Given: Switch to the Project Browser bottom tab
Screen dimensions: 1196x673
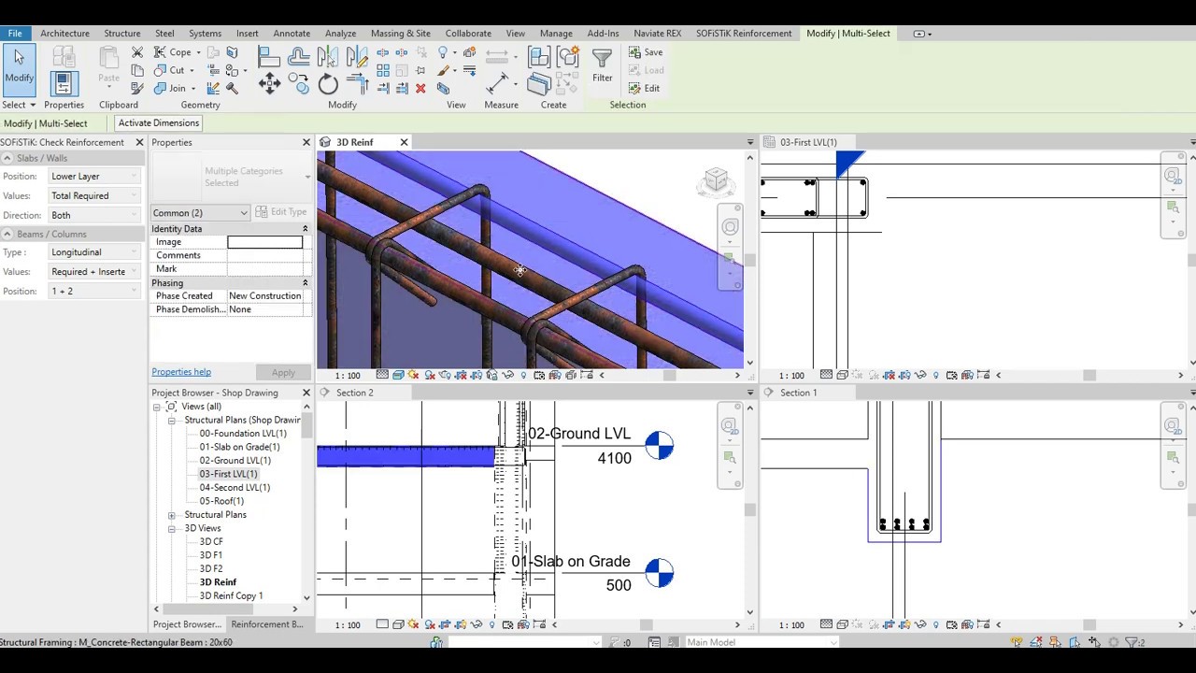Looking at the screenshot, I should pos(187,624).
